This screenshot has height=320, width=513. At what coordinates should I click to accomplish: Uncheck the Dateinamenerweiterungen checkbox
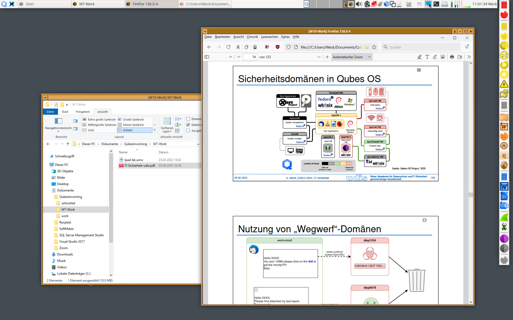coord(188,125)
